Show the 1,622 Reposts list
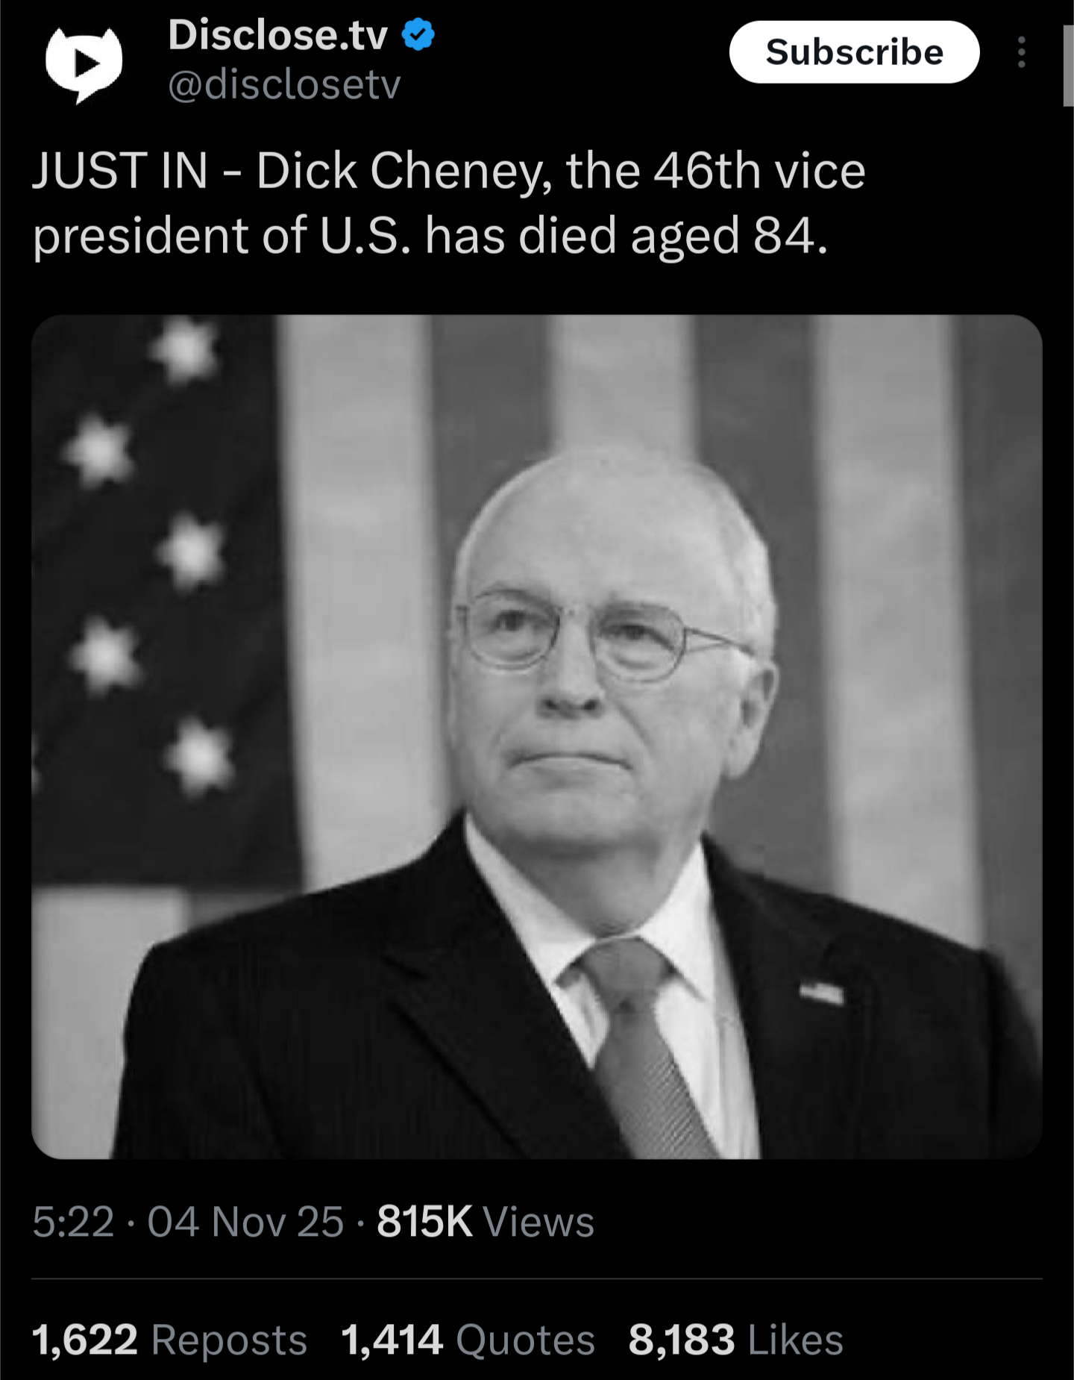1074x1380 pixels. coord(169,1340)
